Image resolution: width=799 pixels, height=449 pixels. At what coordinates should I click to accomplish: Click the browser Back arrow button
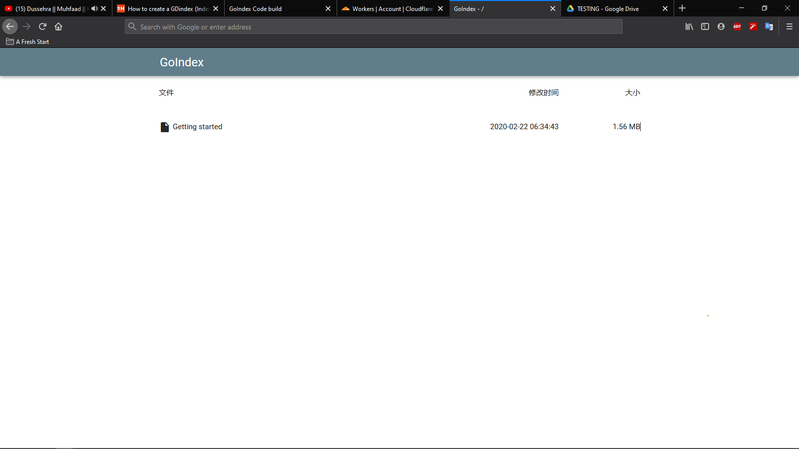point(10,26)
